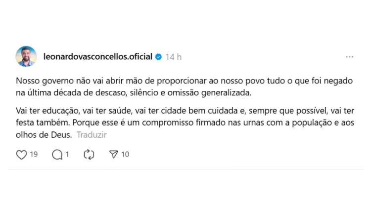Open the post via the "14 h" timestamp
The width and height of the screenshot is (371, 208).
click(173, 57)
